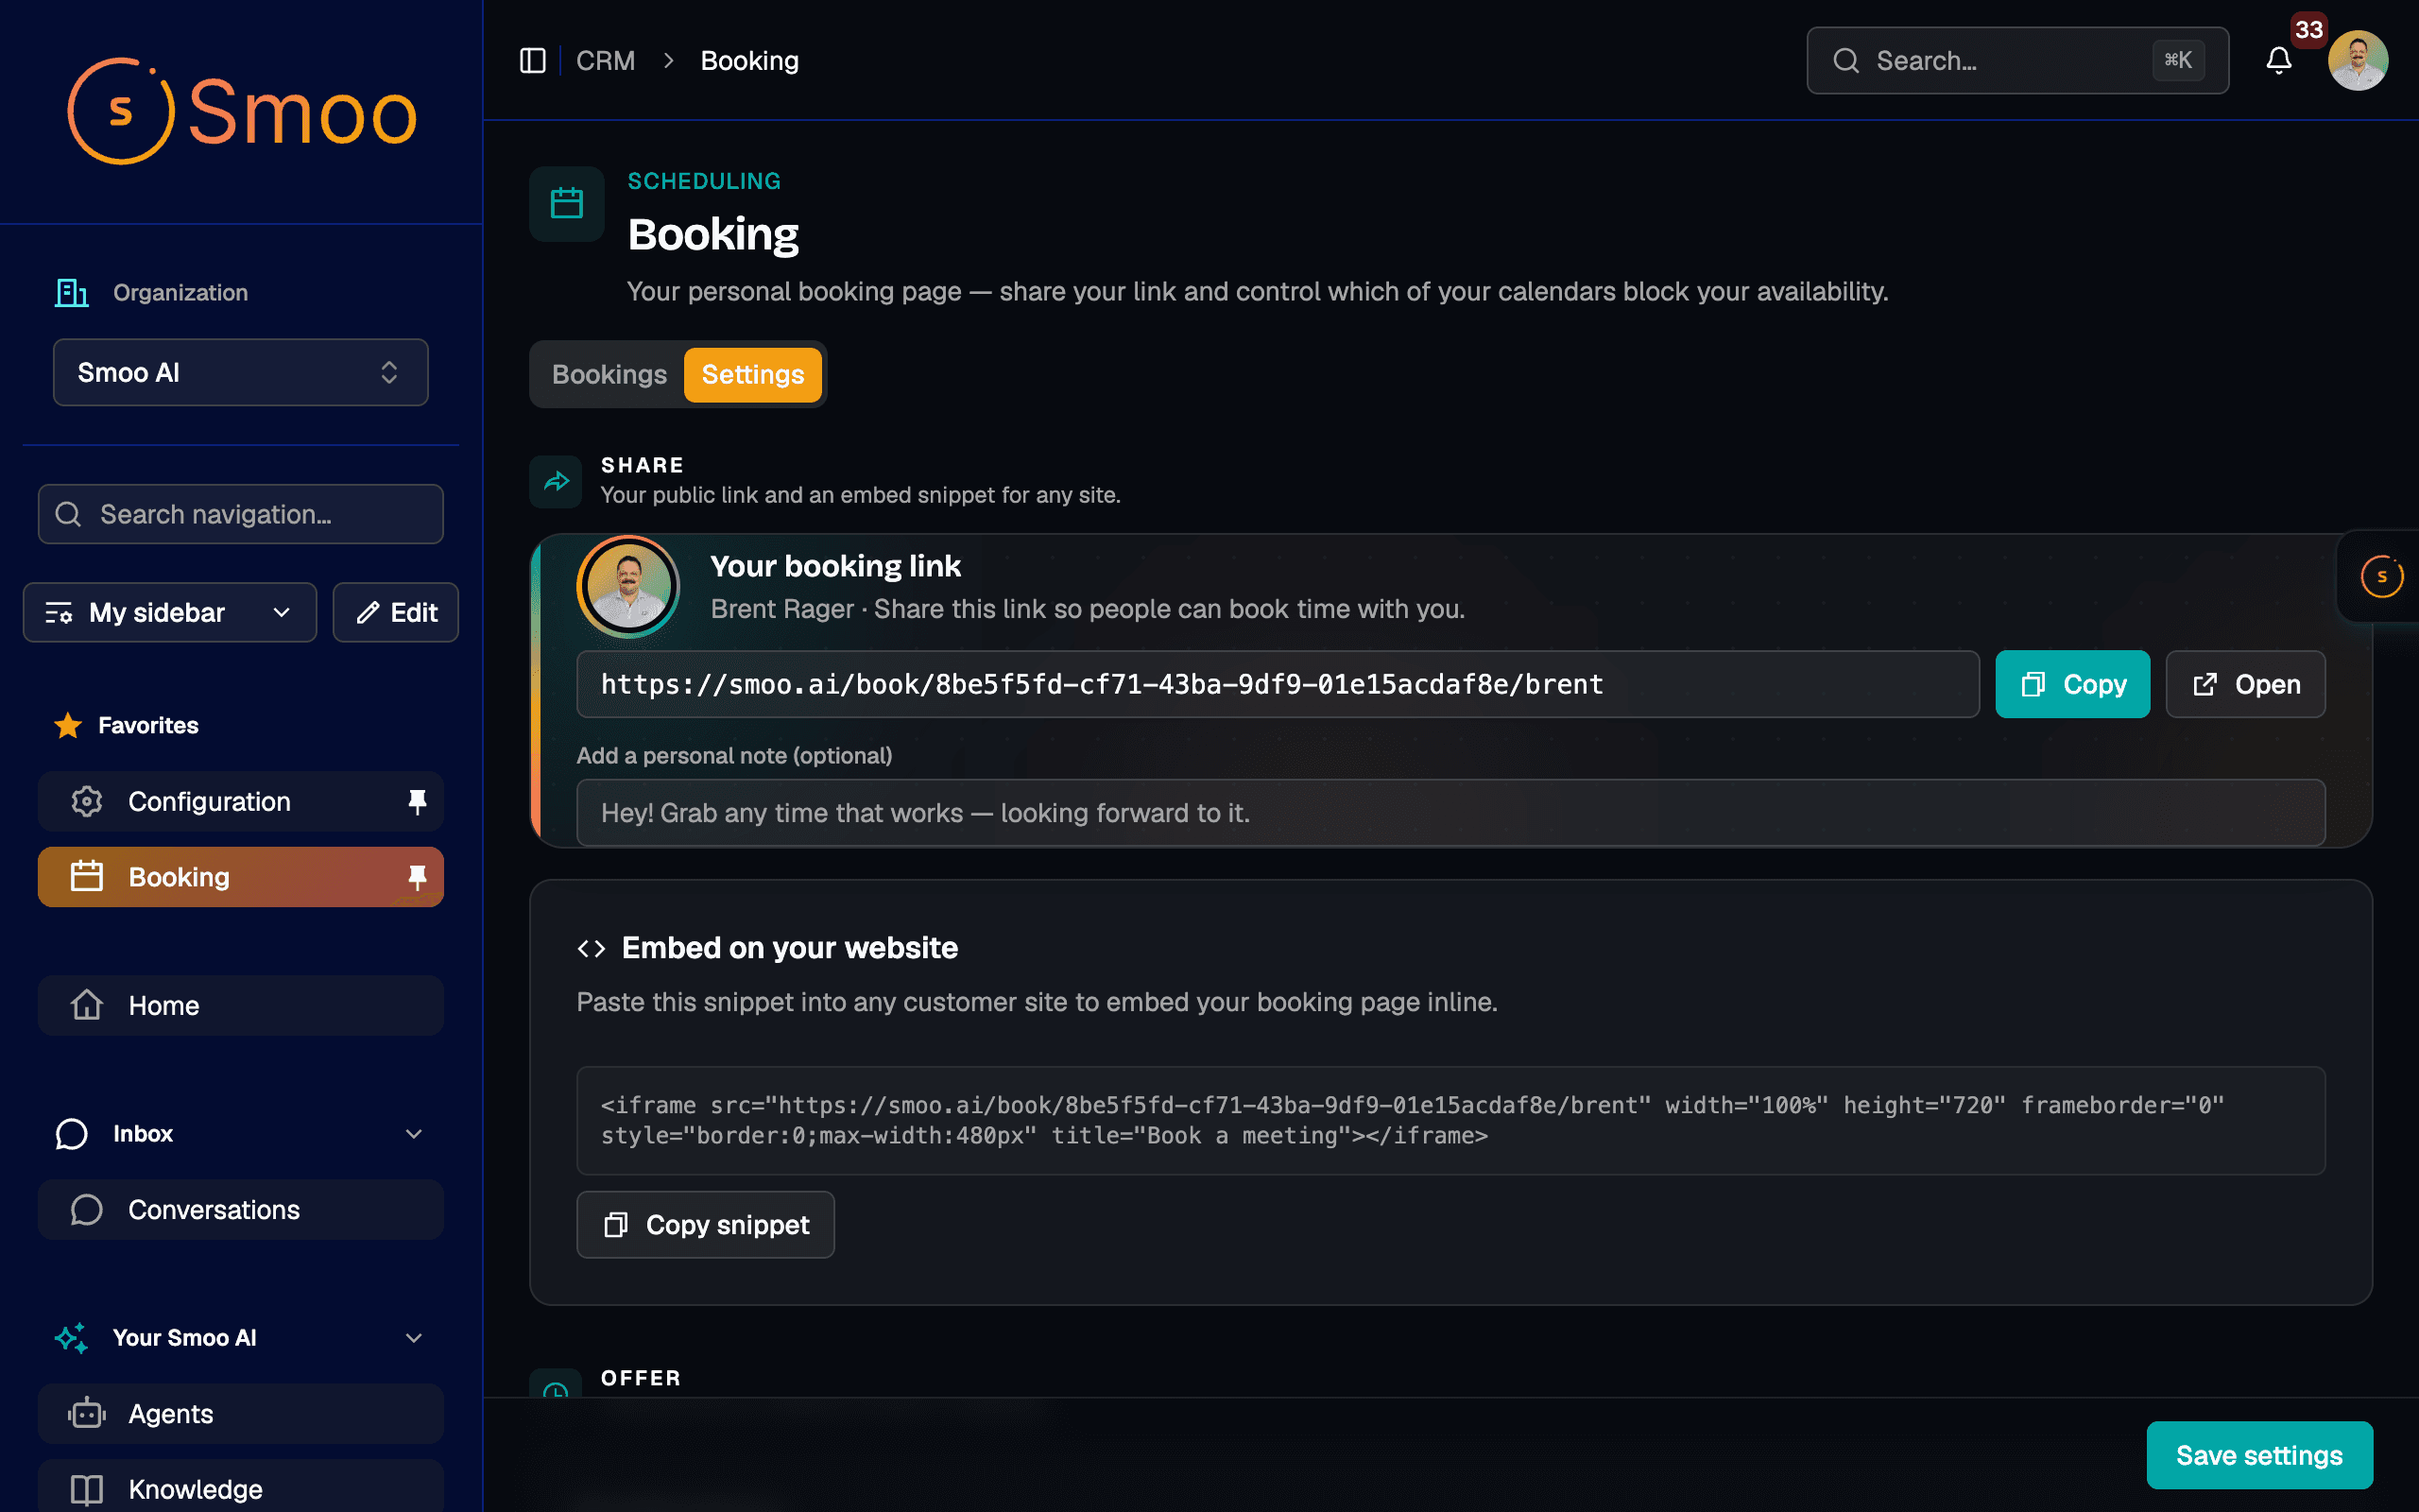Click the SHARE section heading
Viewport: 2419px width, 1512px height.
(x=643, y=465)
